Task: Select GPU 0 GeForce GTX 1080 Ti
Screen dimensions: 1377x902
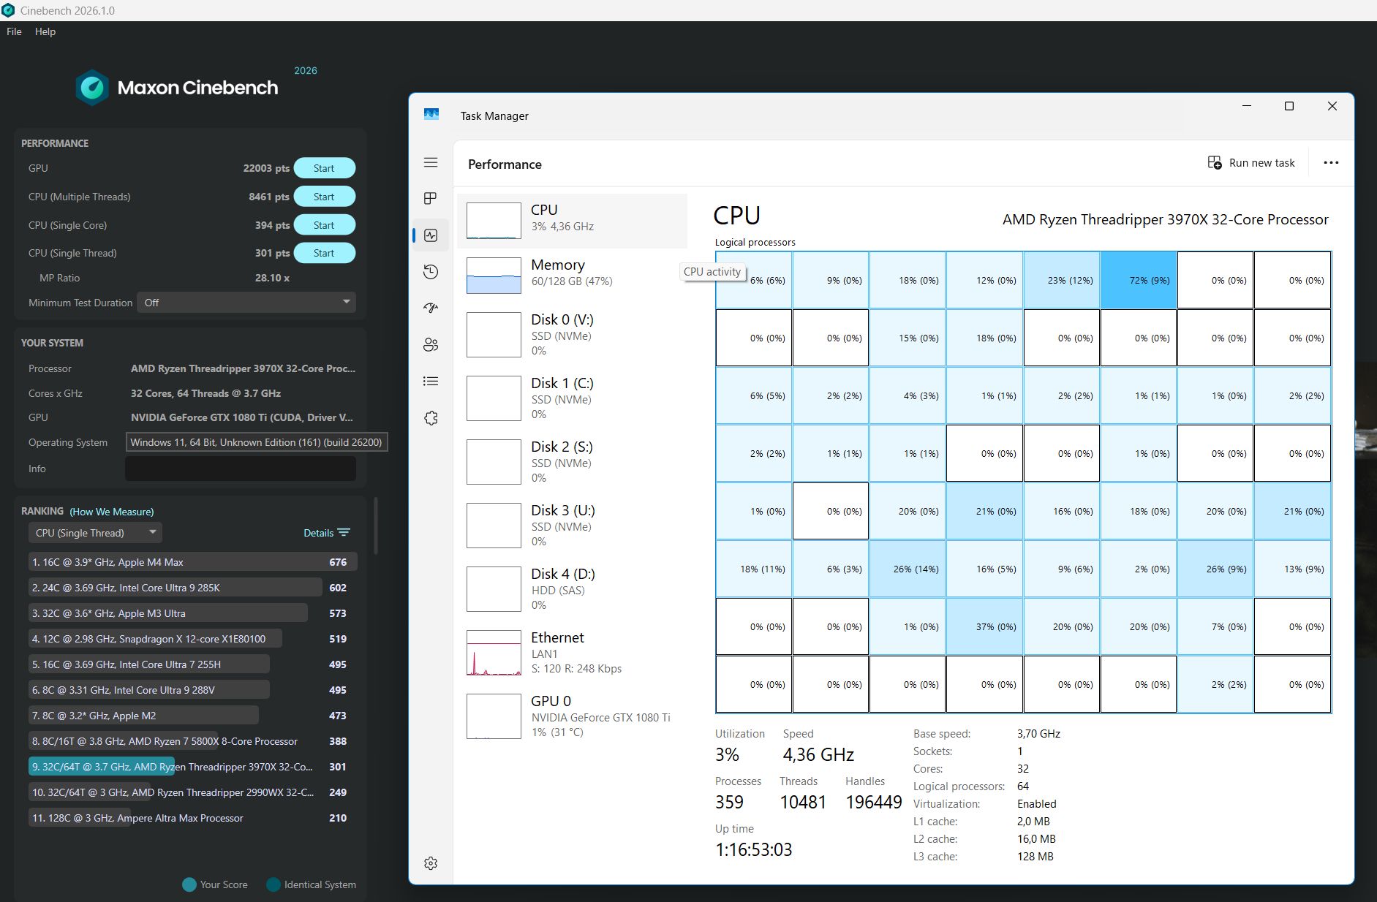Action: coord(572,716)
